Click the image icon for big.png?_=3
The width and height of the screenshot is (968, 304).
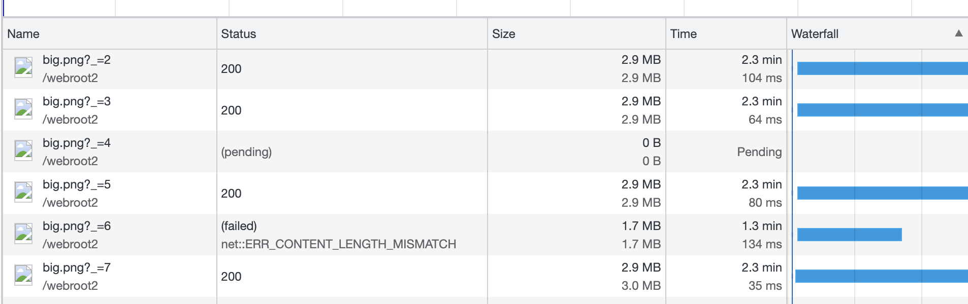23,109
